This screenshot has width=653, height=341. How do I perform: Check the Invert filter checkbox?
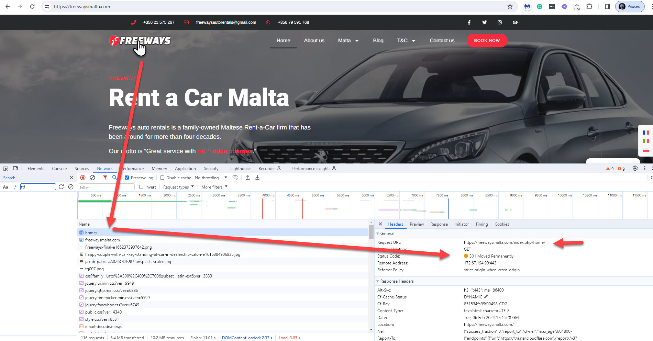point(141,187)
